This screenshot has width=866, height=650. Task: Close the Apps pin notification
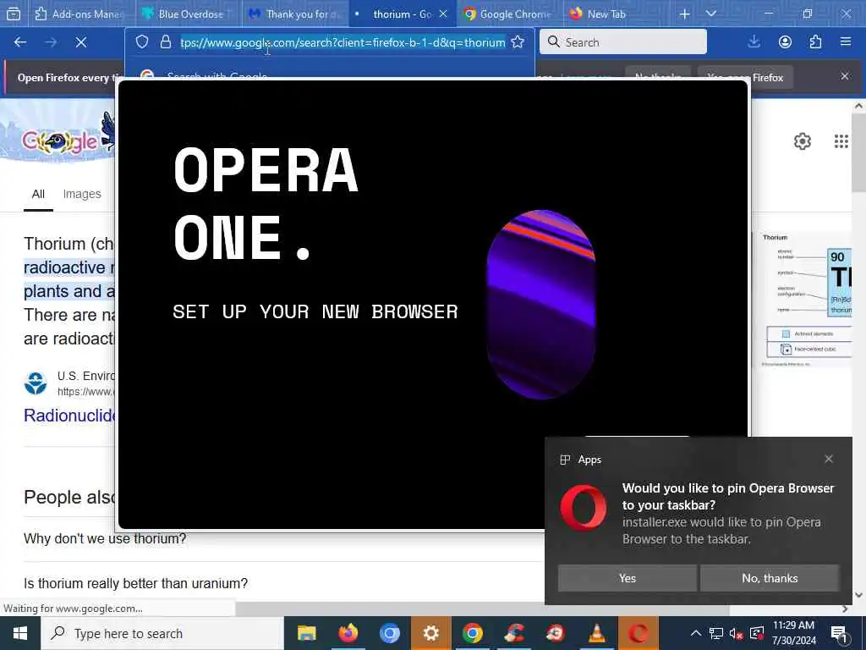click(x=829, y=460)
